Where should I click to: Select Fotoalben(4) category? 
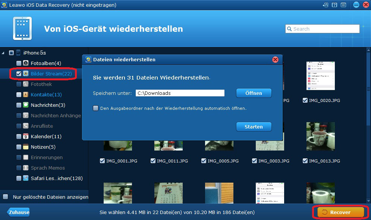pyautogui.click(x=46, y=63)
